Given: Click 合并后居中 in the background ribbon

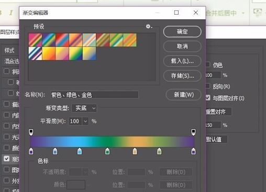Looking at the screenshot, I should coord(221,13).
